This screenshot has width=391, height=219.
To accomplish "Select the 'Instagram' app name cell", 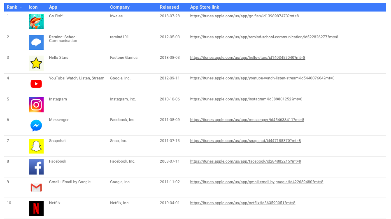I will pos(58,99).
